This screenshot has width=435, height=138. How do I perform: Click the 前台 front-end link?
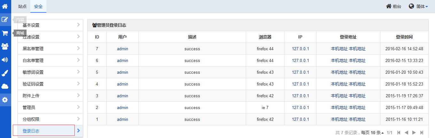tap(393, 6)
